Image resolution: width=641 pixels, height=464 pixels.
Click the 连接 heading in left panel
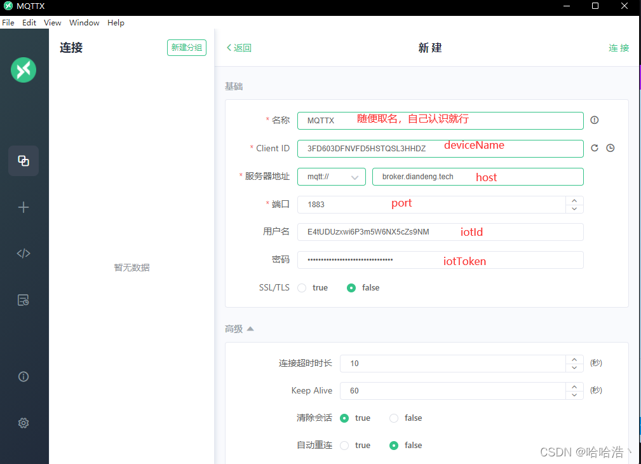(x=71, y=48)
